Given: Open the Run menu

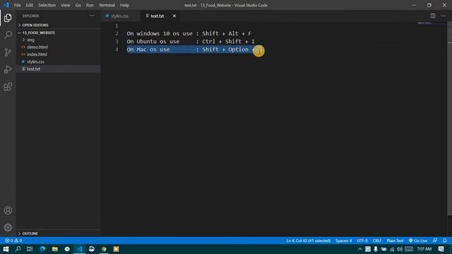Looking at the screenshot, I should pos(90,5).
